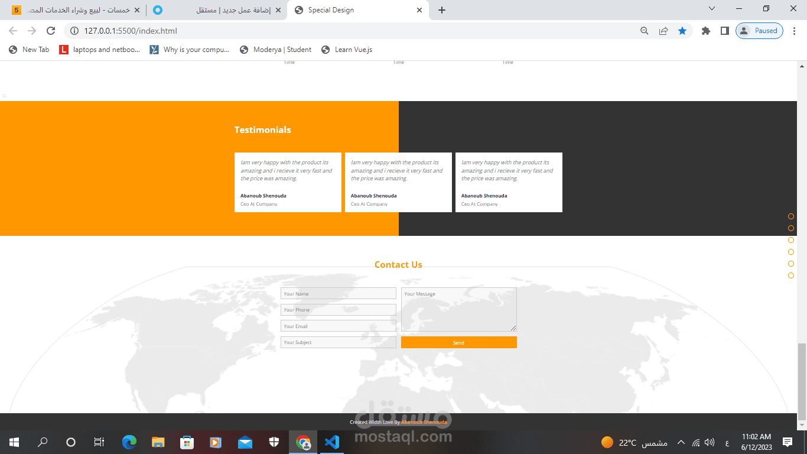Open the Extensions puzzle icon
The height and width of the screenshot is (454, 807).
[x=705, y=31]
